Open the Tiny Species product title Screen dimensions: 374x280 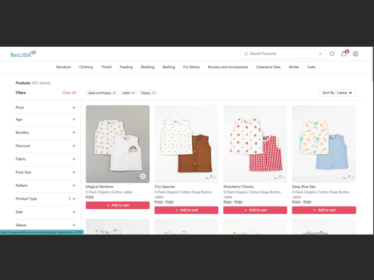[x=165, y=187]
